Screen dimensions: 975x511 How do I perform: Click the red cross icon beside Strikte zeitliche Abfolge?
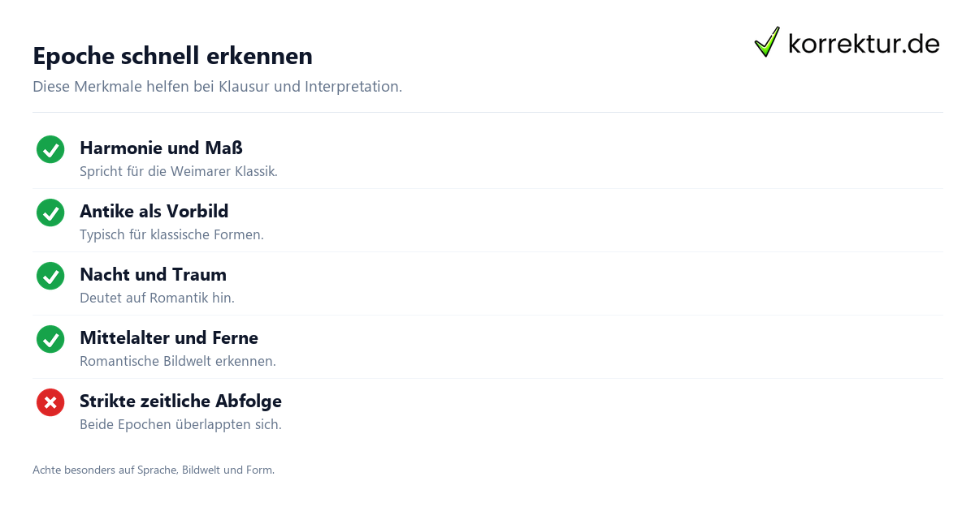[50, 402]
